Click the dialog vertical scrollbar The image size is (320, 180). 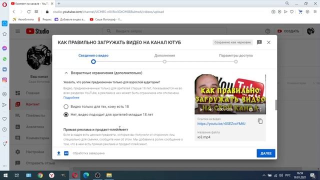pos(276,105)
